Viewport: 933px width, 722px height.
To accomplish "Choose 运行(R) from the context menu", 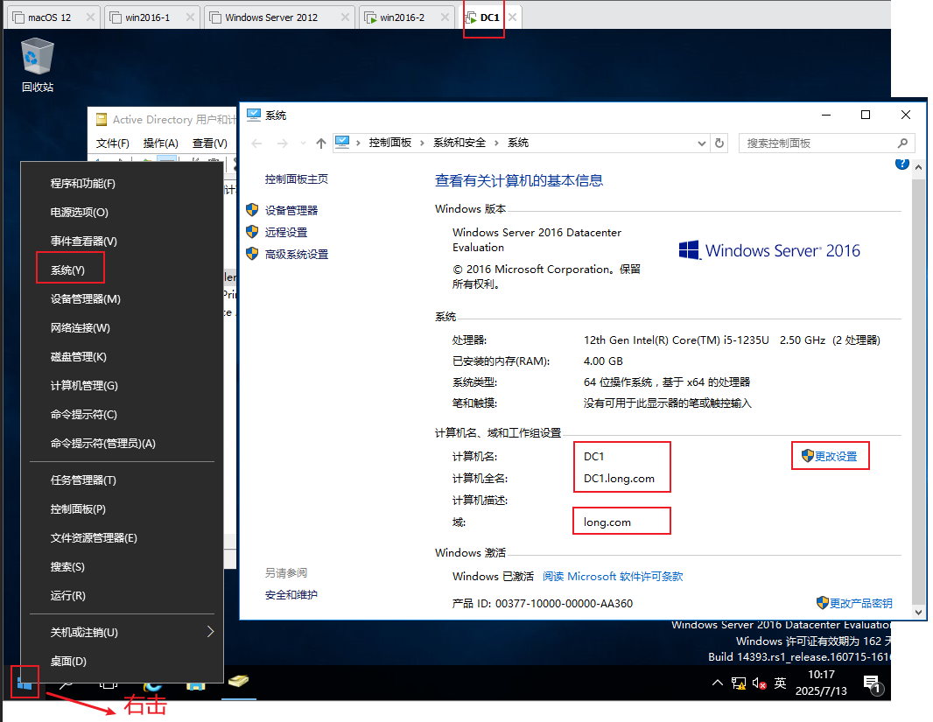I will pyautogui.click(x=122, y=595).
